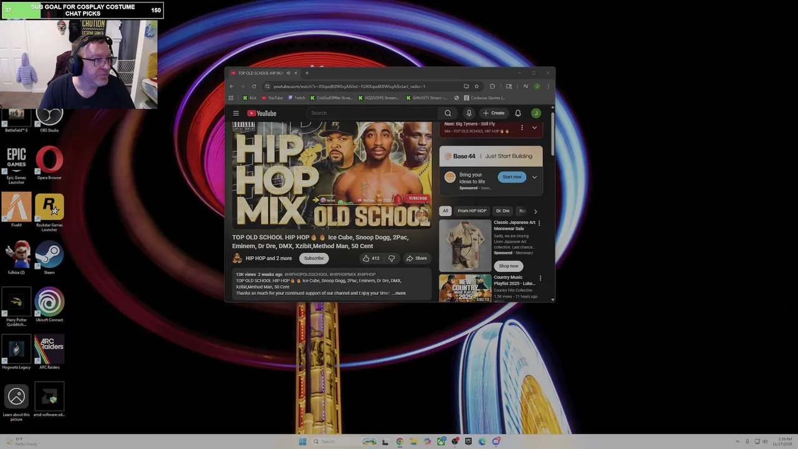This screenshot has width=798, height=449.
Task: Open the Confucius Quotes bookmark
Action: coord(483,98)
